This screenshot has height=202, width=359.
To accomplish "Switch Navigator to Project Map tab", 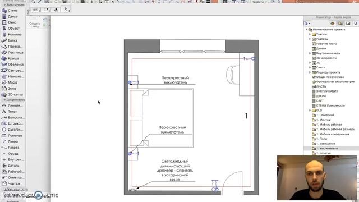I will click(x=333, y=24).
